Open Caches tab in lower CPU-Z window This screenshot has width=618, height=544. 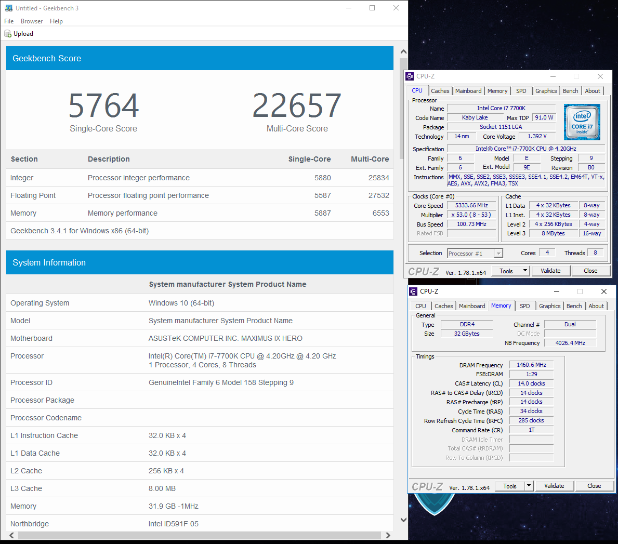[443, 306]
